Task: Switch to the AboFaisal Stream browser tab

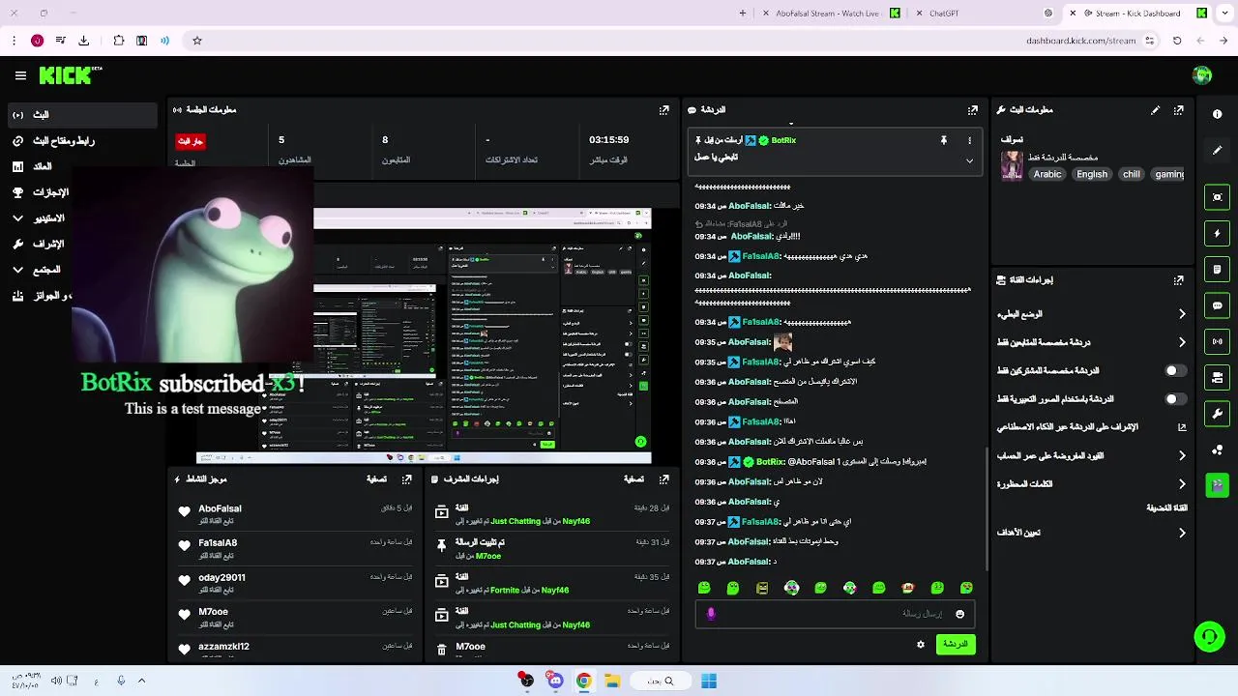Action: pyautogui.click(x=832, y=14)
